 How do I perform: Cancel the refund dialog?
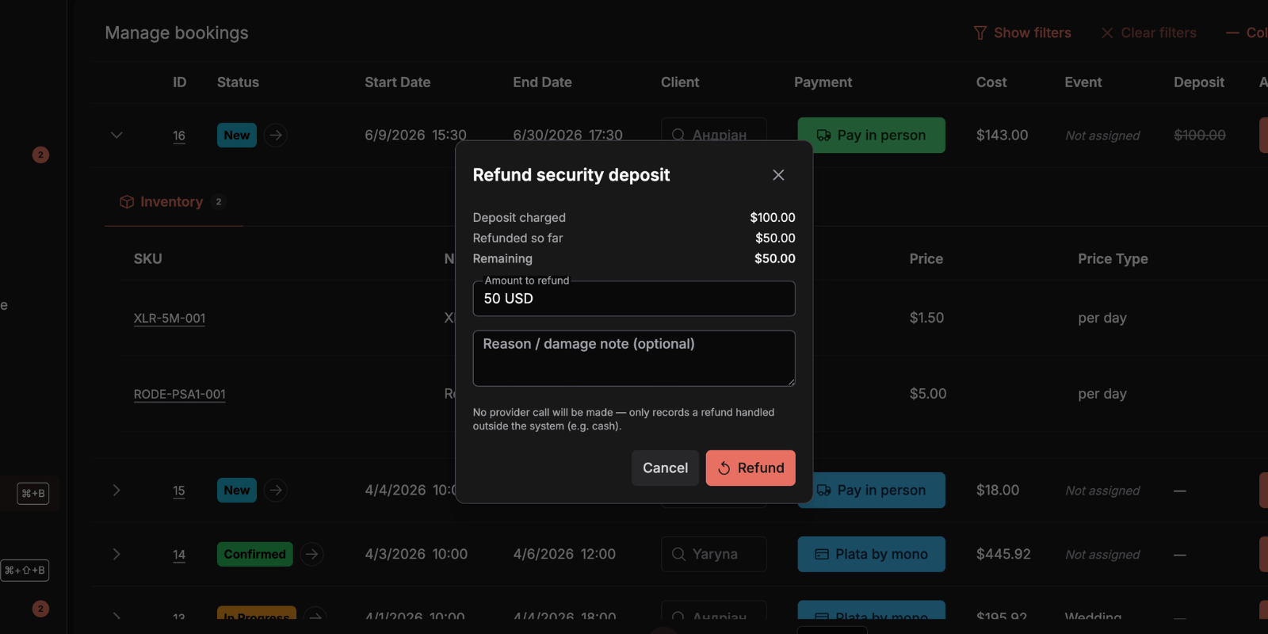pyautogui.click(x=665, y=468)
